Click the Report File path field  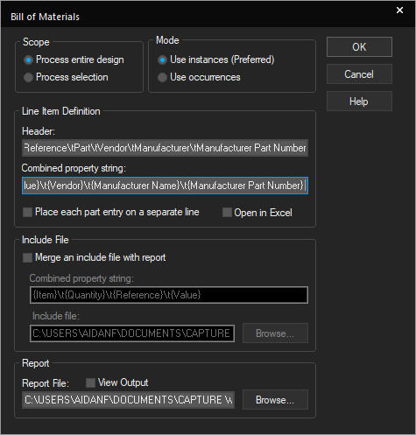[x=128, y=400]
